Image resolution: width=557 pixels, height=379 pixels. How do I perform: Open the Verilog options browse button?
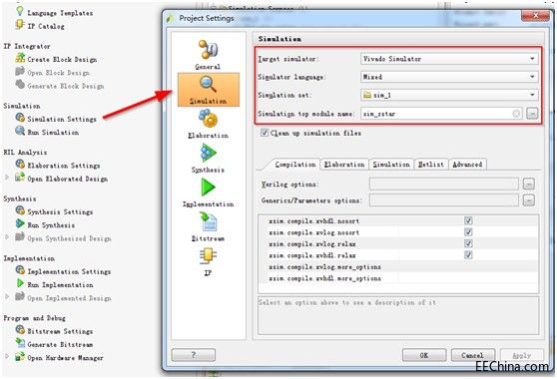[x=529, y=184]
